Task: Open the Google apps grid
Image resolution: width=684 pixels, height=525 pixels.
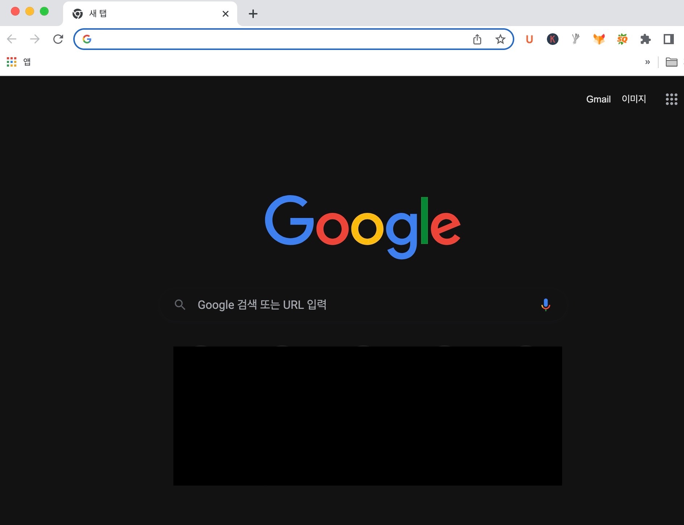Action: point(672,99)
